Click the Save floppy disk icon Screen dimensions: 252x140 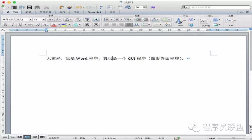(29, 7)
